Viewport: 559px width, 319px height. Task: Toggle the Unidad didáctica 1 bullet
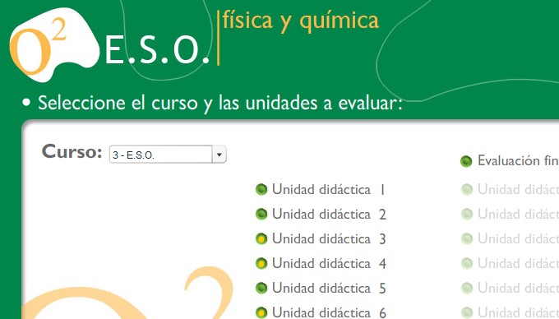[x=261, y=189]
